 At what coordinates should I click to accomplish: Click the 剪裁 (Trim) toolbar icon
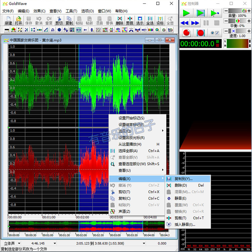[x=130, y=20]
